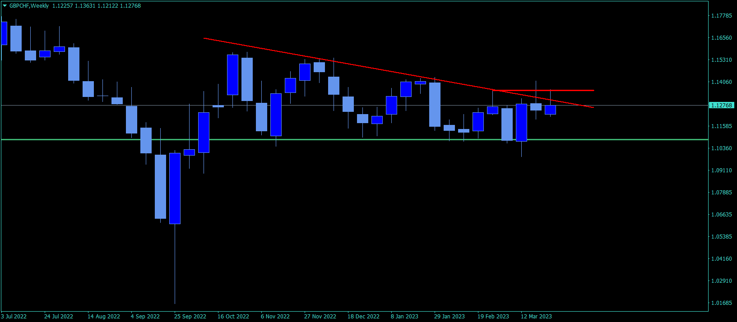Click the 1.04160 price label
Viewport: 737px width, 322px height.
tap(722, 259)
